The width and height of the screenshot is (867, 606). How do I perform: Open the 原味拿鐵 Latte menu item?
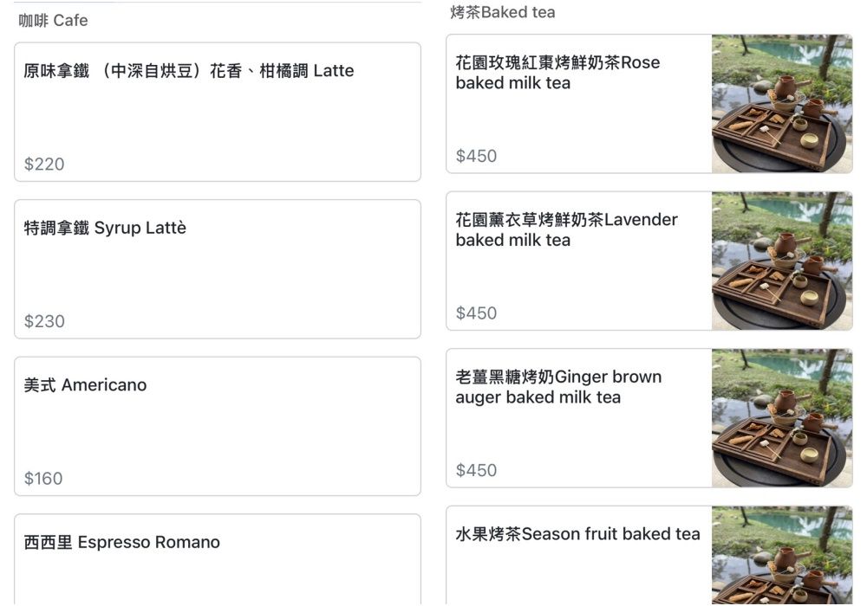(189, 71)
